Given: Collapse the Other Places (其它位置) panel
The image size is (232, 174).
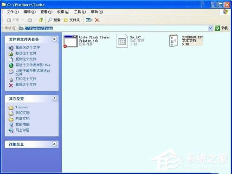Looking at the screenshot, I should coord(54,98).
